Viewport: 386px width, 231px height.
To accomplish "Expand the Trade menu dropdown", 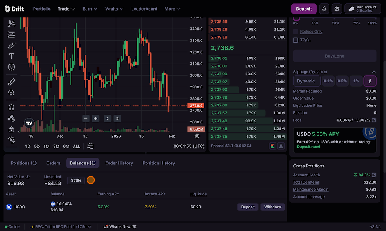I will pos(66,9).
